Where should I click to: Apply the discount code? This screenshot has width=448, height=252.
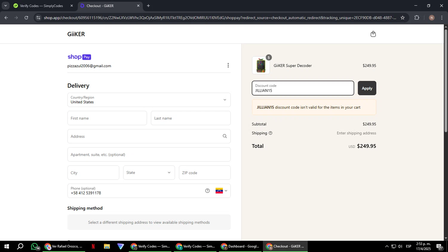367,88
